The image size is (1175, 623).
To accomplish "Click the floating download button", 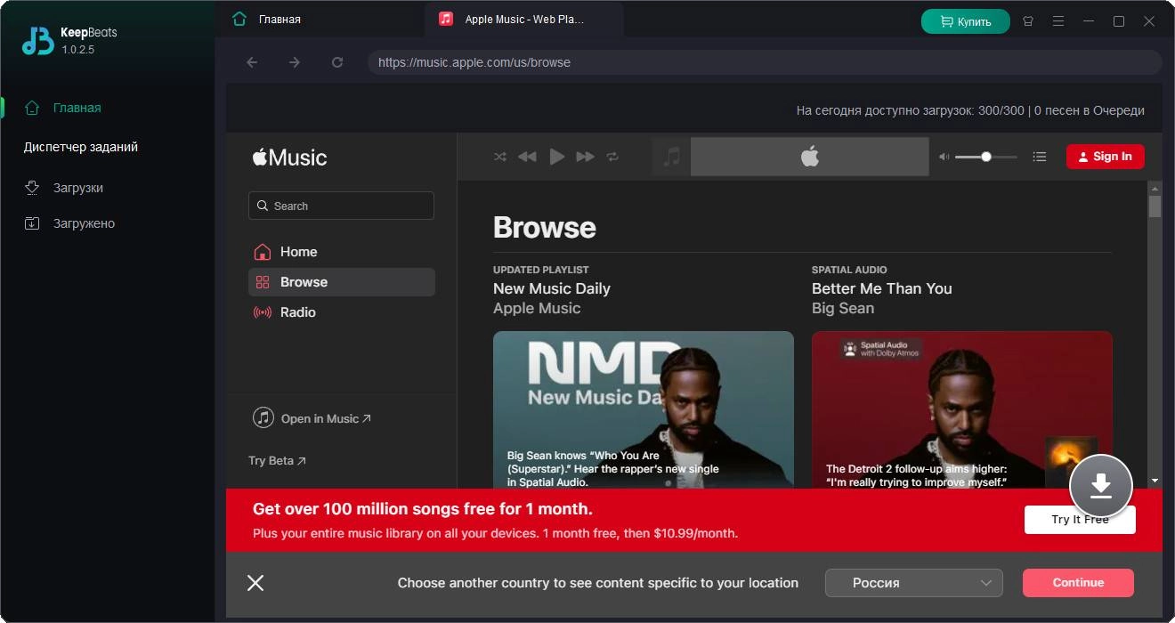I will click(1101, 486).
